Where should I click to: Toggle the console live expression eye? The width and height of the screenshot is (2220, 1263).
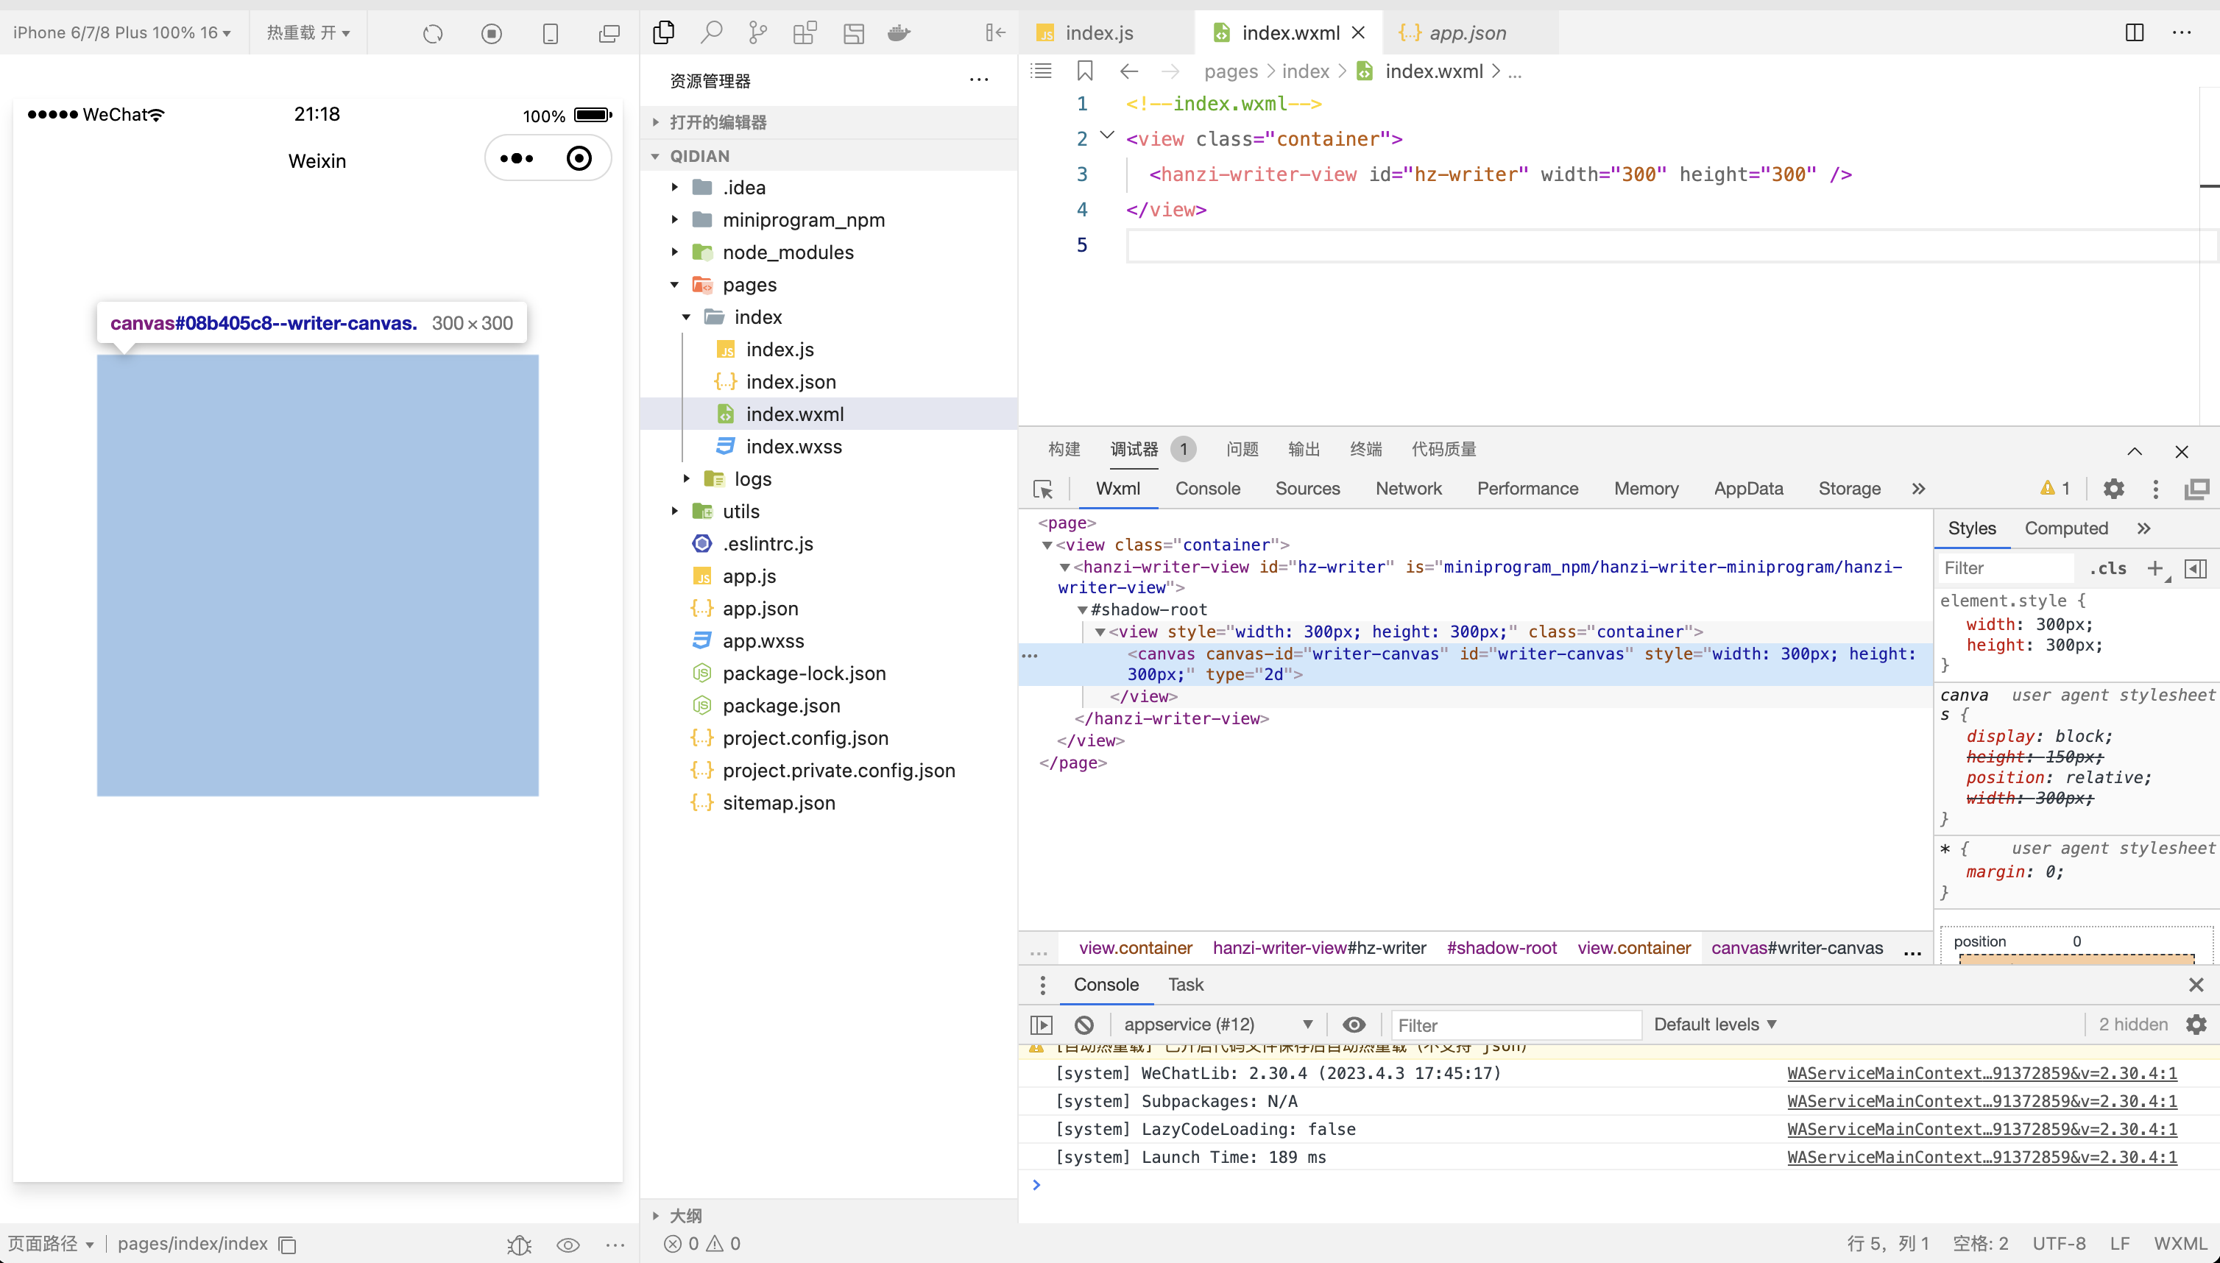point(1354,1025)
